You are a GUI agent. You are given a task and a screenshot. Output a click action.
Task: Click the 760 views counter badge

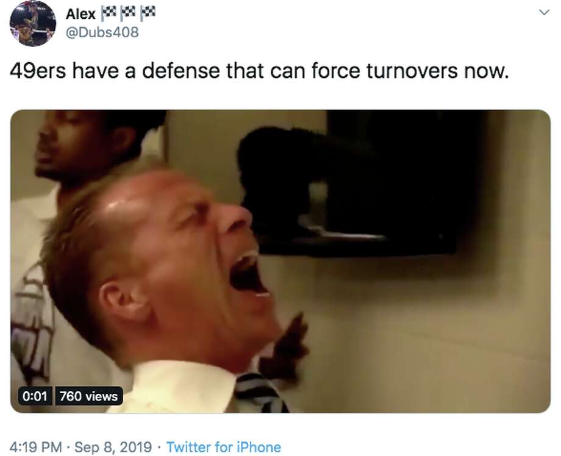tap(89, 396)
